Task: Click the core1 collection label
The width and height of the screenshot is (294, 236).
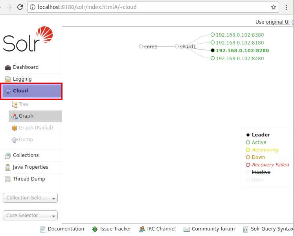Action: pos(151,47)
